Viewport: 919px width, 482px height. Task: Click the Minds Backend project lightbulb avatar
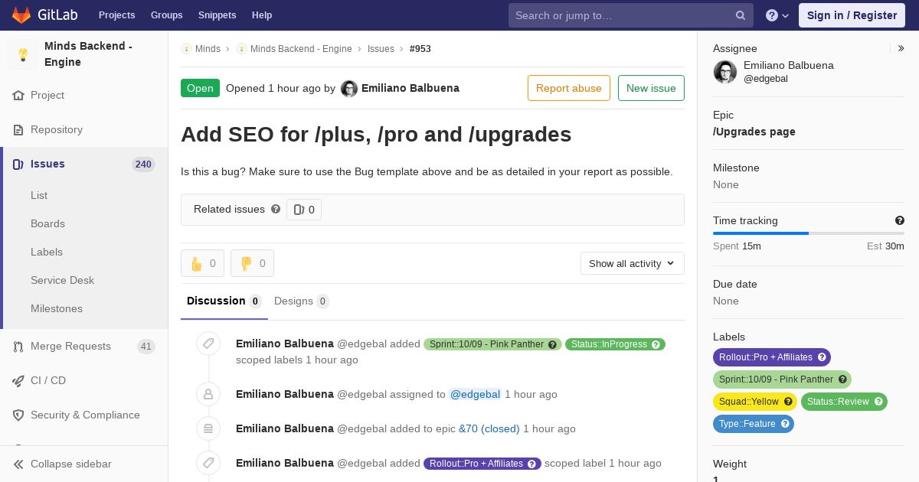pyautogui.click(x=23, y=54)
